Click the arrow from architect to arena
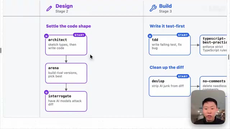Viewport: 230px width, 129px height. (66, 59)
